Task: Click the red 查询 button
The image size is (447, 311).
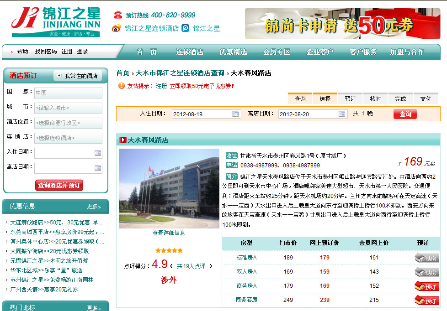Action: tap(405, 114)
